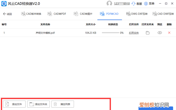Click the 清空列表 button

(x=63, y=104)
